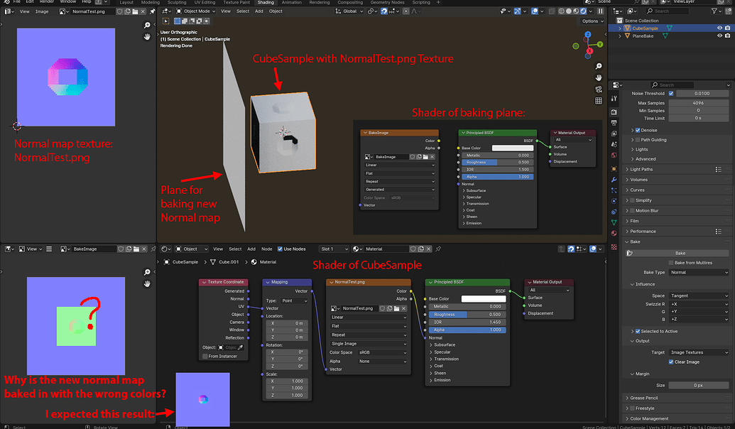
Task: Open the Modifiers wrench properties tab
Action: pyautogui.click(x=614, y=180)
